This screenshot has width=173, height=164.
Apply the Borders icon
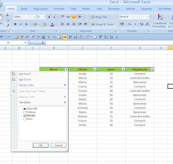[35, 24]
